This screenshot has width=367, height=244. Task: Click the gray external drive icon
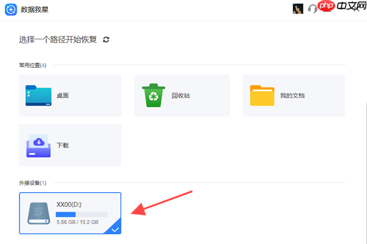tap(39, 213)
